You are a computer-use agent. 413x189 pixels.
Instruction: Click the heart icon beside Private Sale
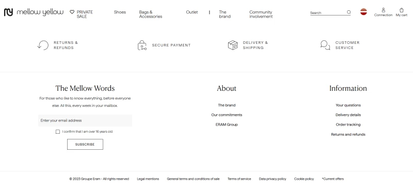click(72, 12)
